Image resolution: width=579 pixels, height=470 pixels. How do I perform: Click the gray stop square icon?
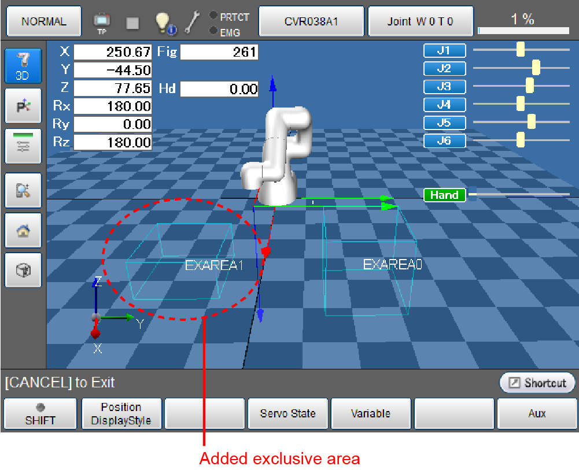pos(132,23)
